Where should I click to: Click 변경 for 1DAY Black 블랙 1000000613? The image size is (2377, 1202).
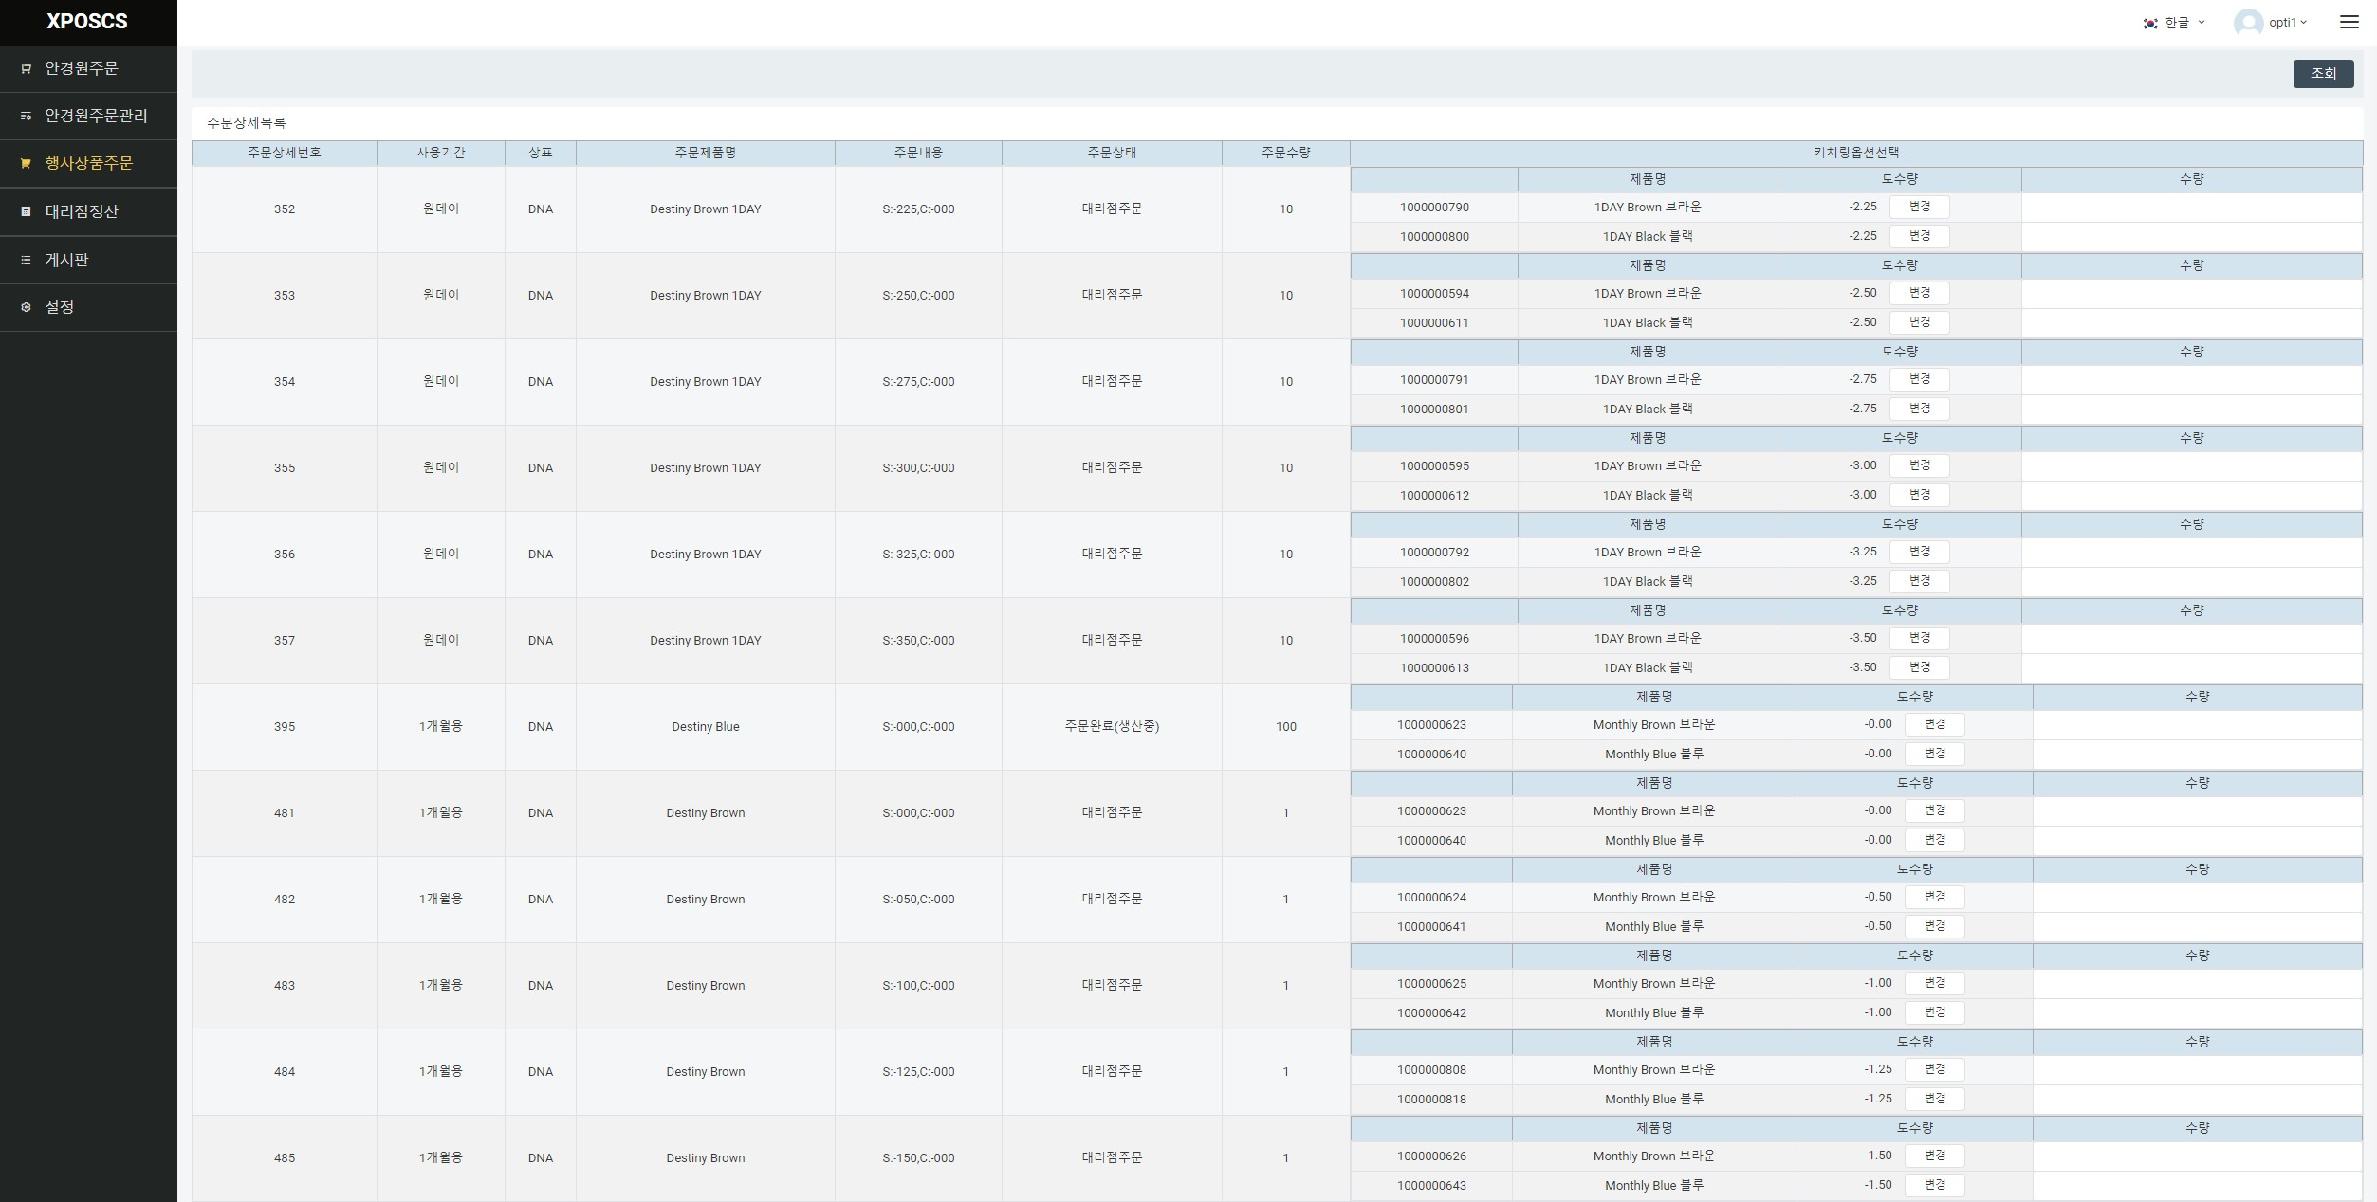coord(1919,667)
